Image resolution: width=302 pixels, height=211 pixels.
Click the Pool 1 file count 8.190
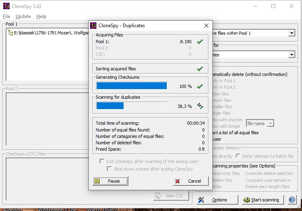(186, 42)
